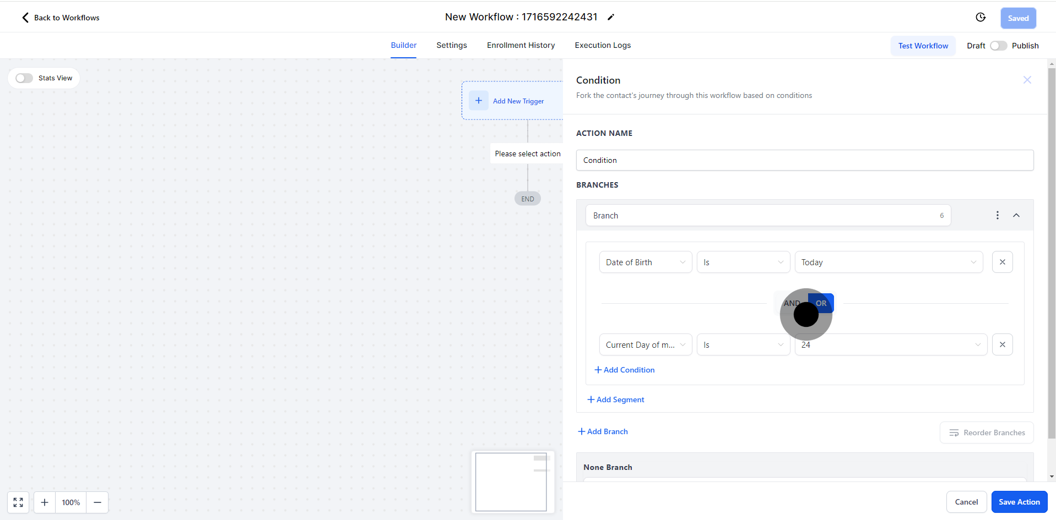Click the Add Branch link
1056x520 pixels.
click(x=603, y=432)
